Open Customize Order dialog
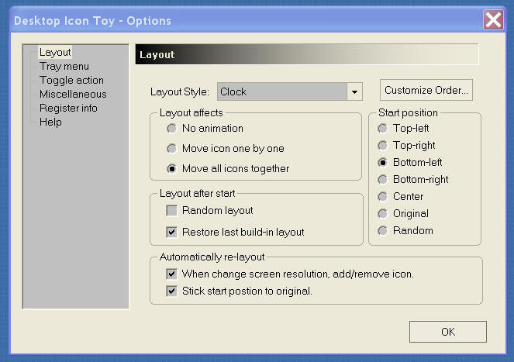Image resolution: width=514 pixels, height=362 pixels. coord(426,90)
